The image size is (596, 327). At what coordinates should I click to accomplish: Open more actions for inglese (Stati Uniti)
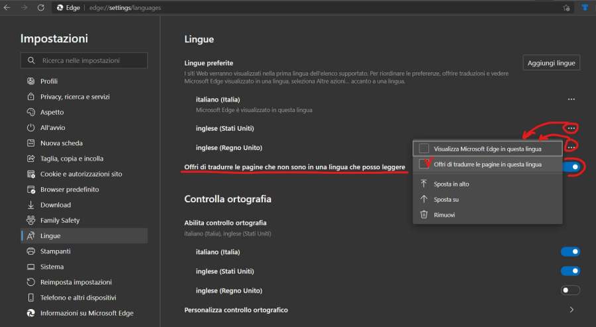(571, 127)
